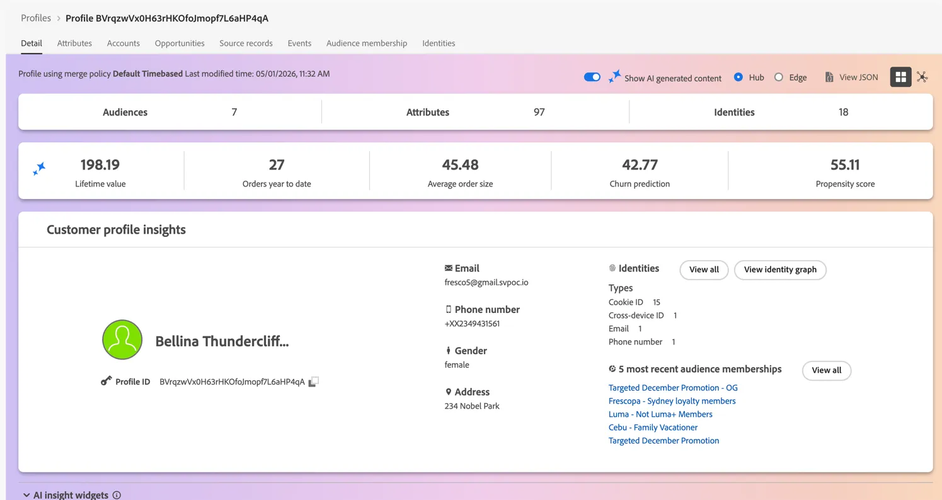This screenshot has width=942, height=500.
Task: Click the AI sparkle icon beside Lifetime value
Action: (39, 169)
